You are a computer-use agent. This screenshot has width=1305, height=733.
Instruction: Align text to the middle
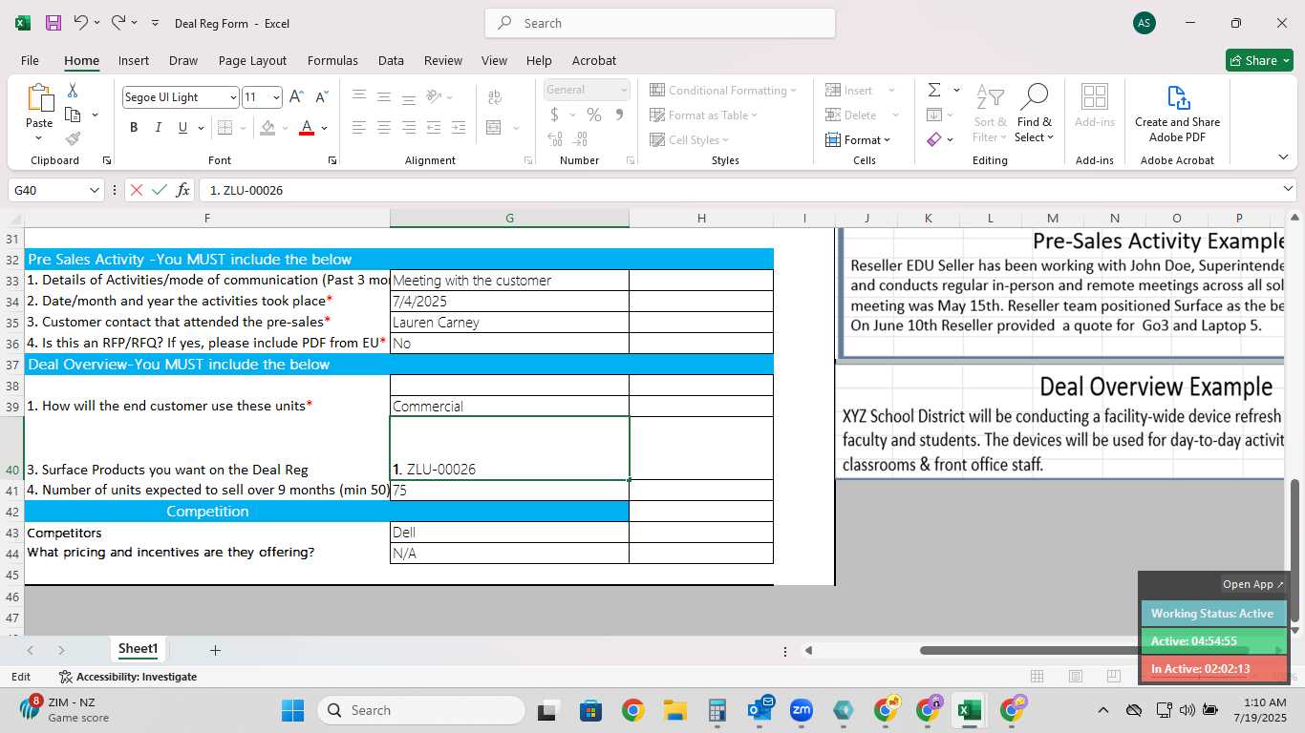click(x=384, y=97)
